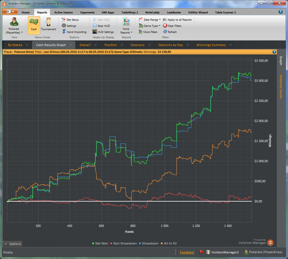Viewport: 288px width, 259px height.
Task: Close the Winnings Summary tab
Action: tap(230, 45)
